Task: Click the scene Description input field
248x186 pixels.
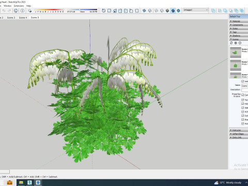Action: pyautogui.click(x=244, y=90)
